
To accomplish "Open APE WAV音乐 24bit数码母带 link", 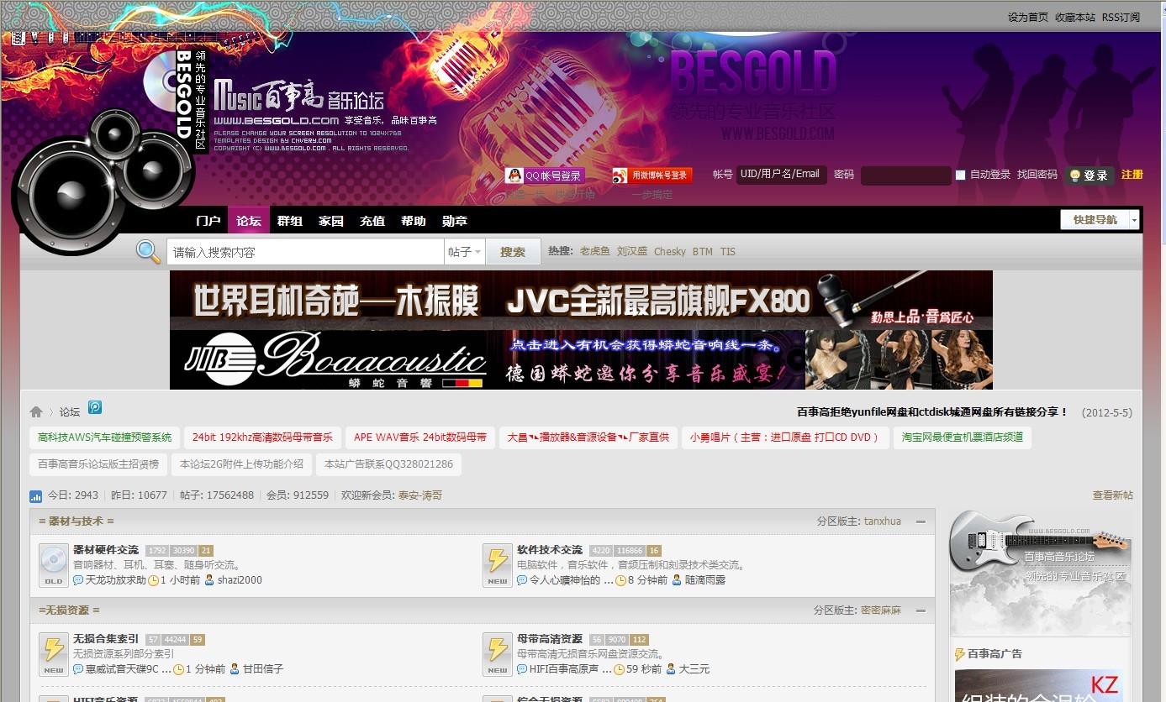I will click(x=420, y=437).
